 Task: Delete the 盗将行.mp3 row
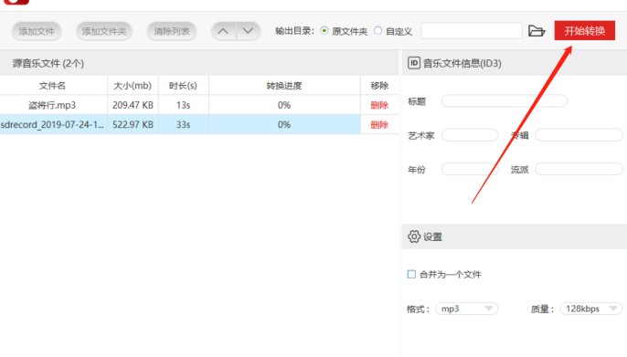(379, 105)
